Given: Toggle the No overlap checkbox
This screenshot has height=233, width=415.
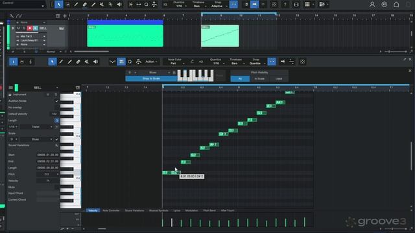Looking at the screenshot, I should (56, 107).
